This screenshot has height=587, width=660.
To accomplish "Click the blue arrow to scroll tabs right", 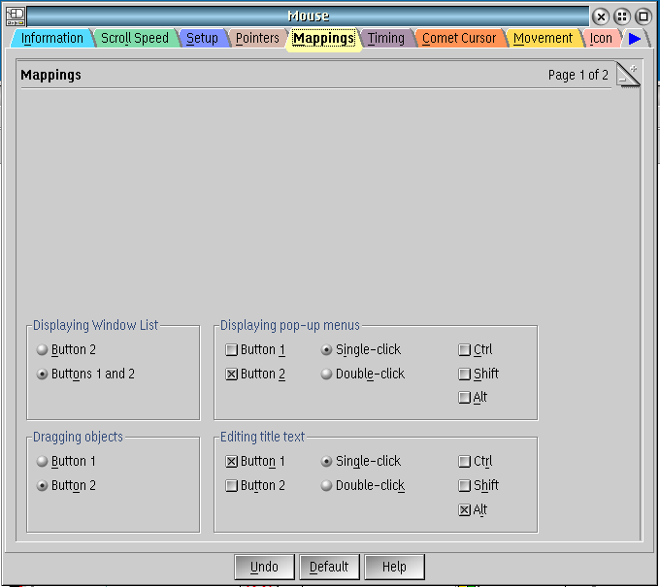I will pos(635,39).
